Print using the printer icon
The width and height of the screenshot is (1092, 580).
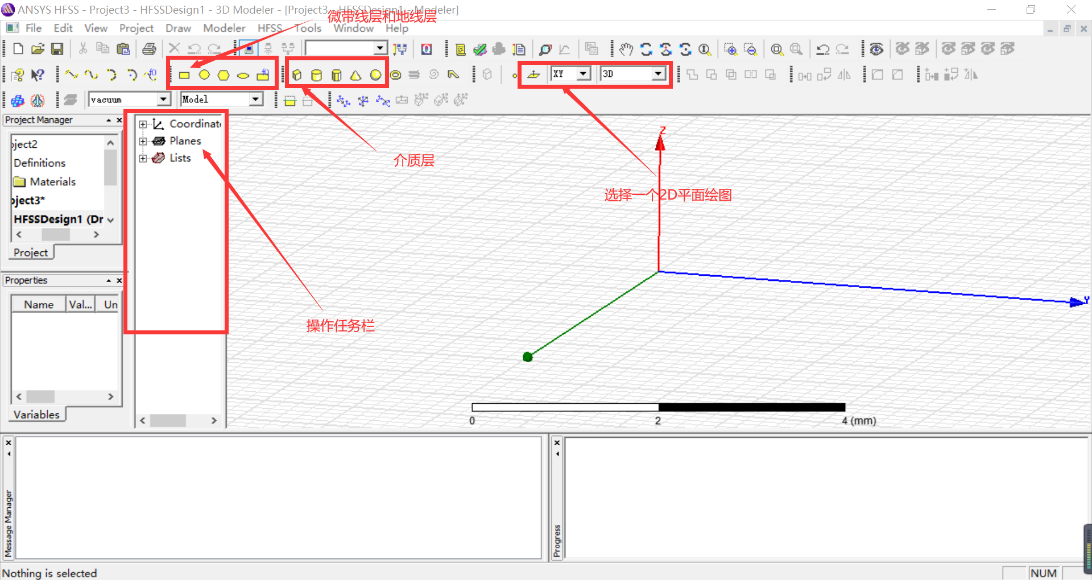click(x=149, y=49)
